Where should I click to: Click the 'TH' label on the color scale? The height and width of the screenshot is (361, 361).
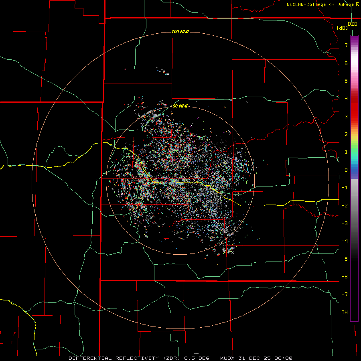345,312
